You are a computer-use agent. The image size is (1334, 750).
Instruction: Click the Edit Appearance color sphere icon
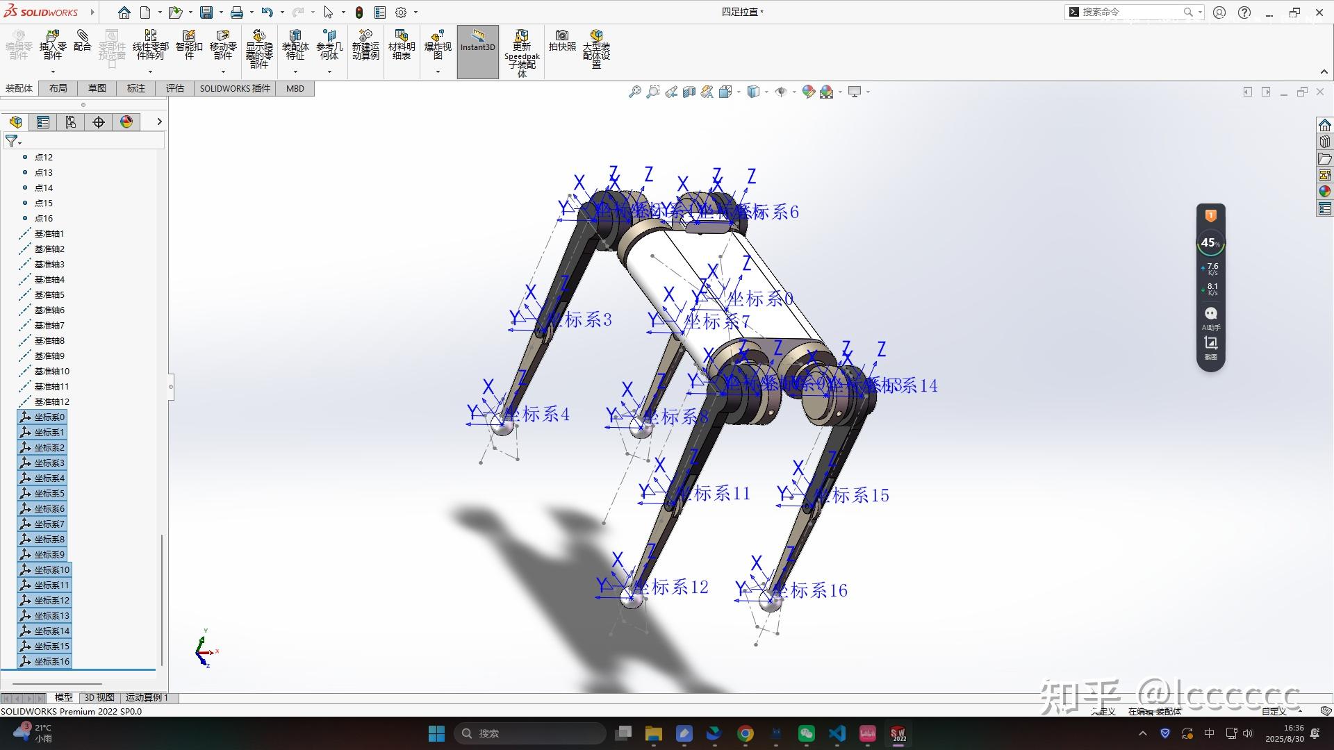click(x=808, y=91)
